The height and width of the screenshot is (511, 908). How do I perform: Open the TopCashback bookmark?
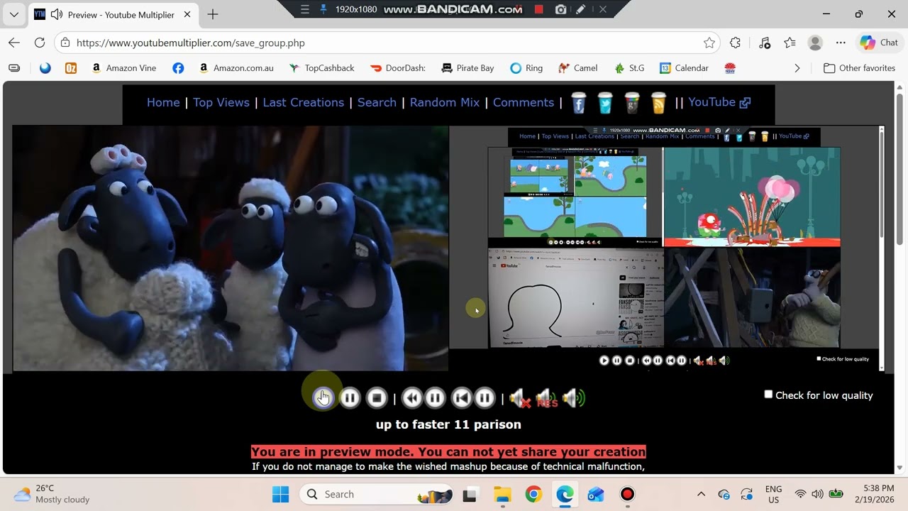pos(321,68)
